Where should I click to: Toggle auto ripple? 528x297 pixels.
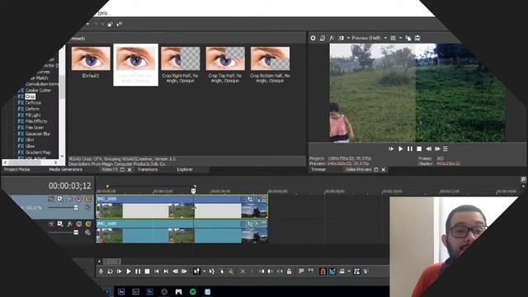[342, 271]
